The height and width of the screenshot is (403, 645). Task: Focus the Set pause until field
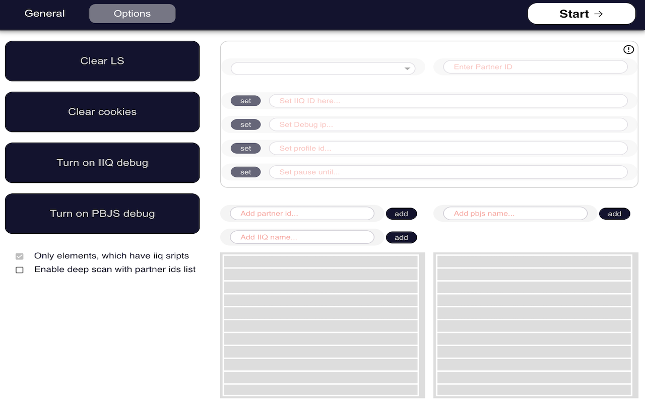pyautogui.click(x=448, y=172)
